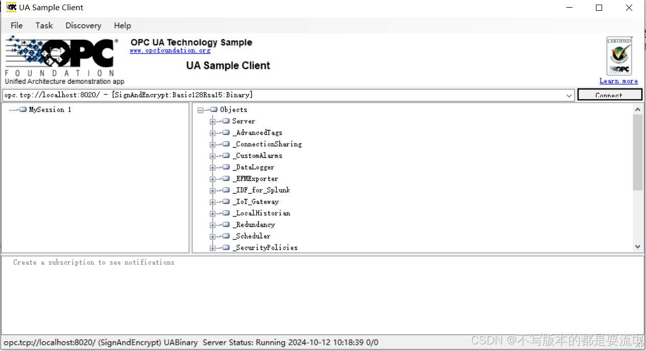Click the OPC Foundation logo
Viewport: 646px width, 351px height.
coord(61,56)
